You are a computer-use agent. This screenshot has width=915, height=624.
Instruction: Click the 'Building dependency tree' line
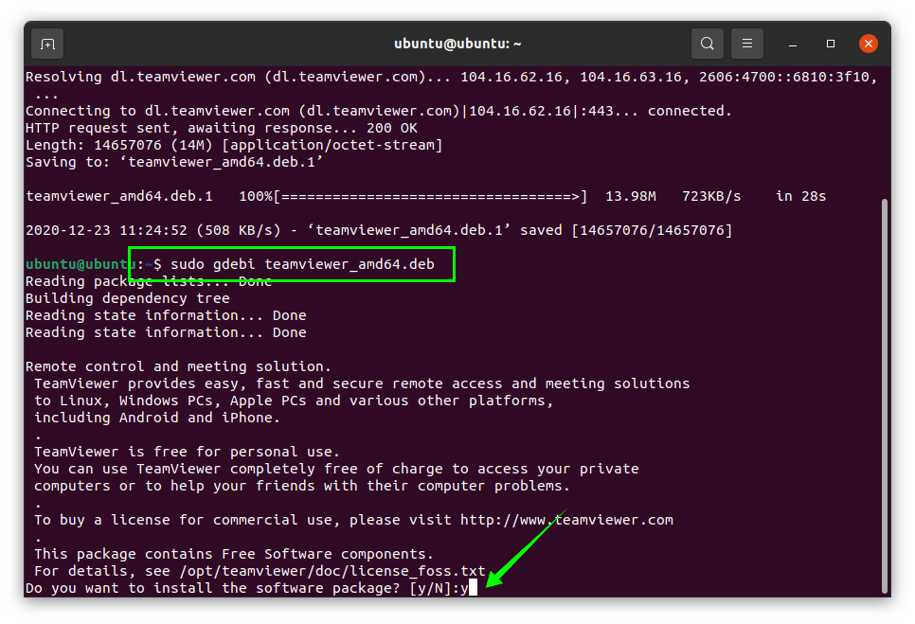pyautogui.click(x=128, y=298)
